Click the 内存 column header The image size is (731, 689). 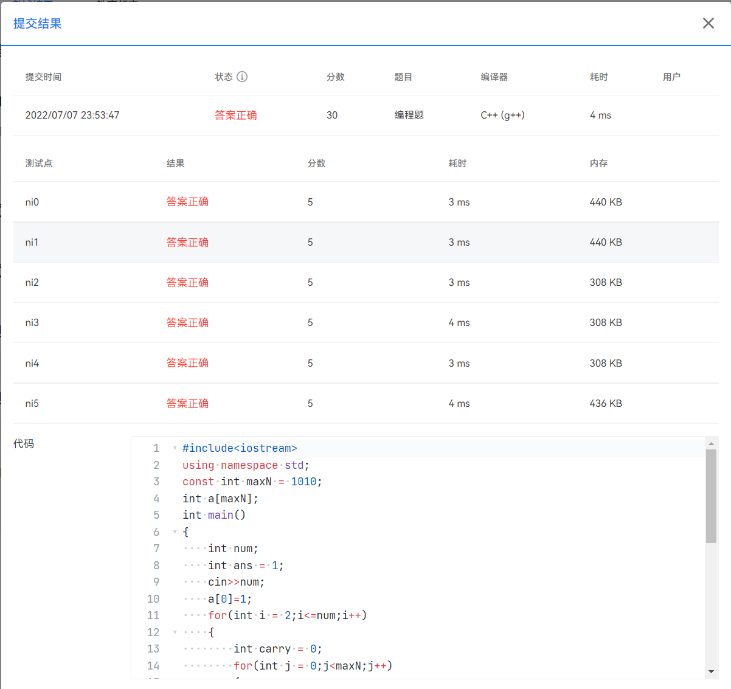[598, 163]
